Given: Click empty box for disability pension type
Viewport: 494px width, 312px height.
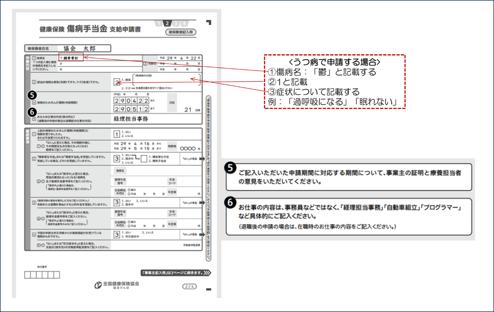Looking at the screenshot, I should pyautogui.click(x=145, y=159).
